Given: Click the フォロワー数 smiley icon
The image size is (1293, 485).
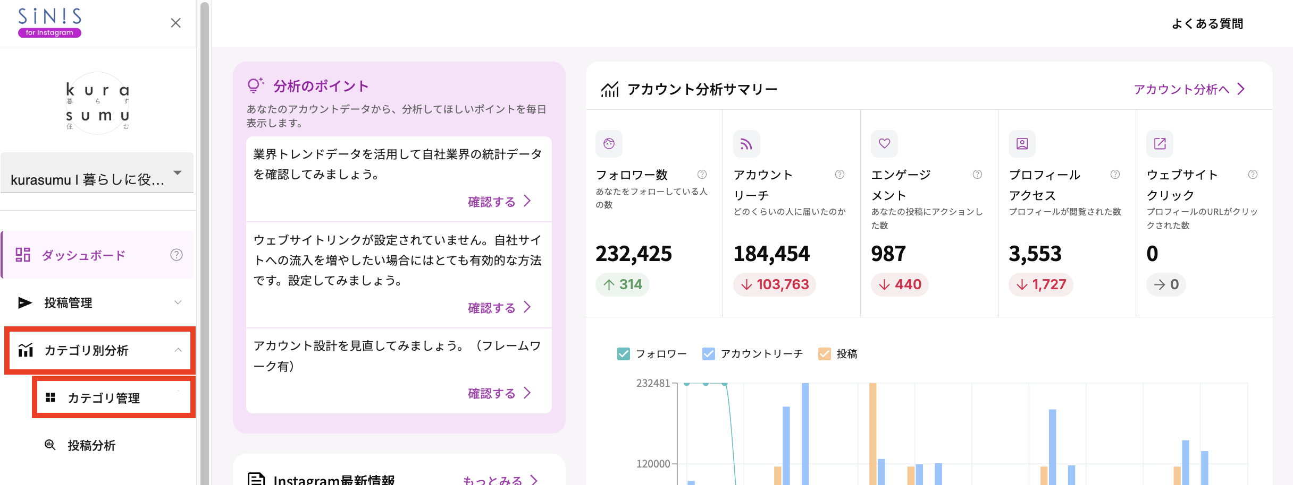Looking at the screenshot, I should pos(609,143).
